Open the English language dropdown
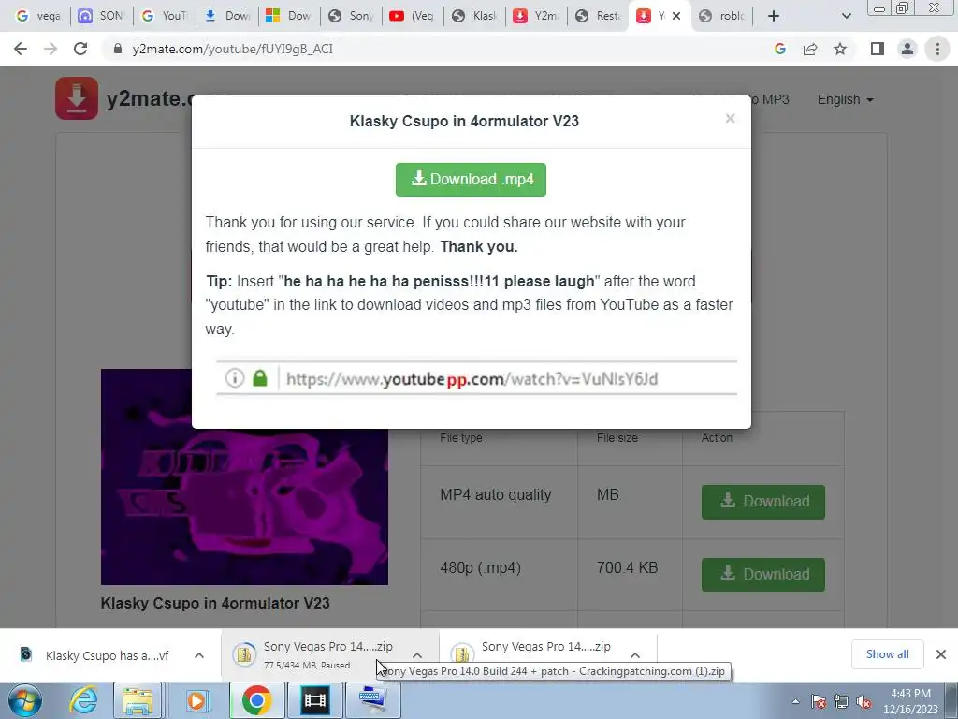Image resolution: width=958 pixels, height=719 pixels. pyautogui.click(x=846, y=99)
